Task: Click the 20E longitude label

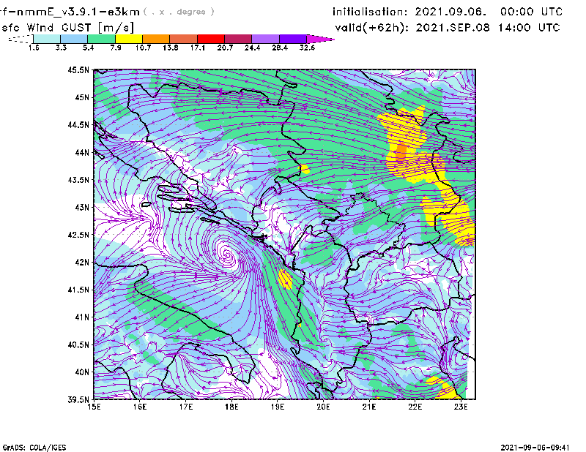Action: (x=323, y=407)
